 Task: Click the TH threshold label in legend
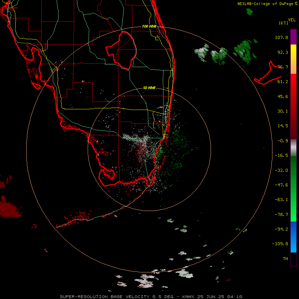(285, 259)
